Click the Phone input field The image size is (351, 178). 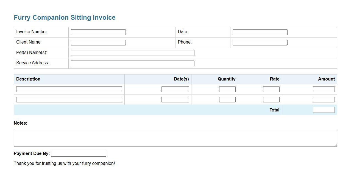click(x=260, y=43)
